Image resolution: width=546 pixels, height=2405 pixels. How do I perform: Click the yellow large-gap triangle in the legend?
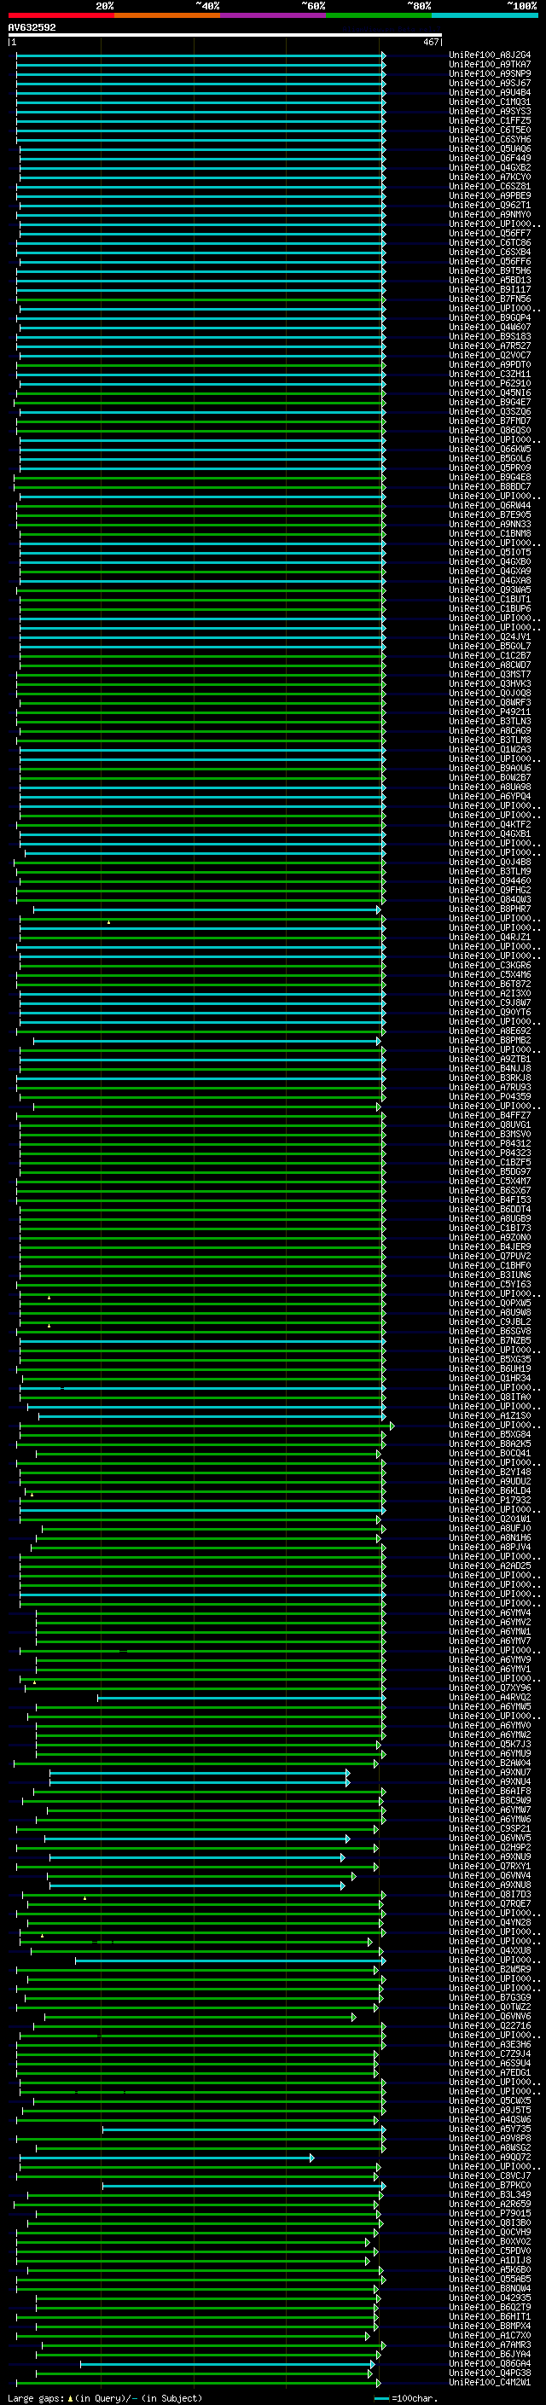coord(70,2398)
